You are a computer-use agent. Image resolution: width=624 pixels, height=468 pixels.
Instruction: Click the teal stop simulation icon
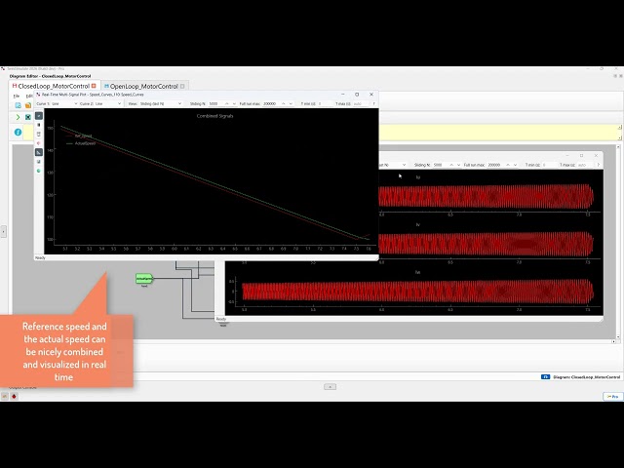(28, 117)
